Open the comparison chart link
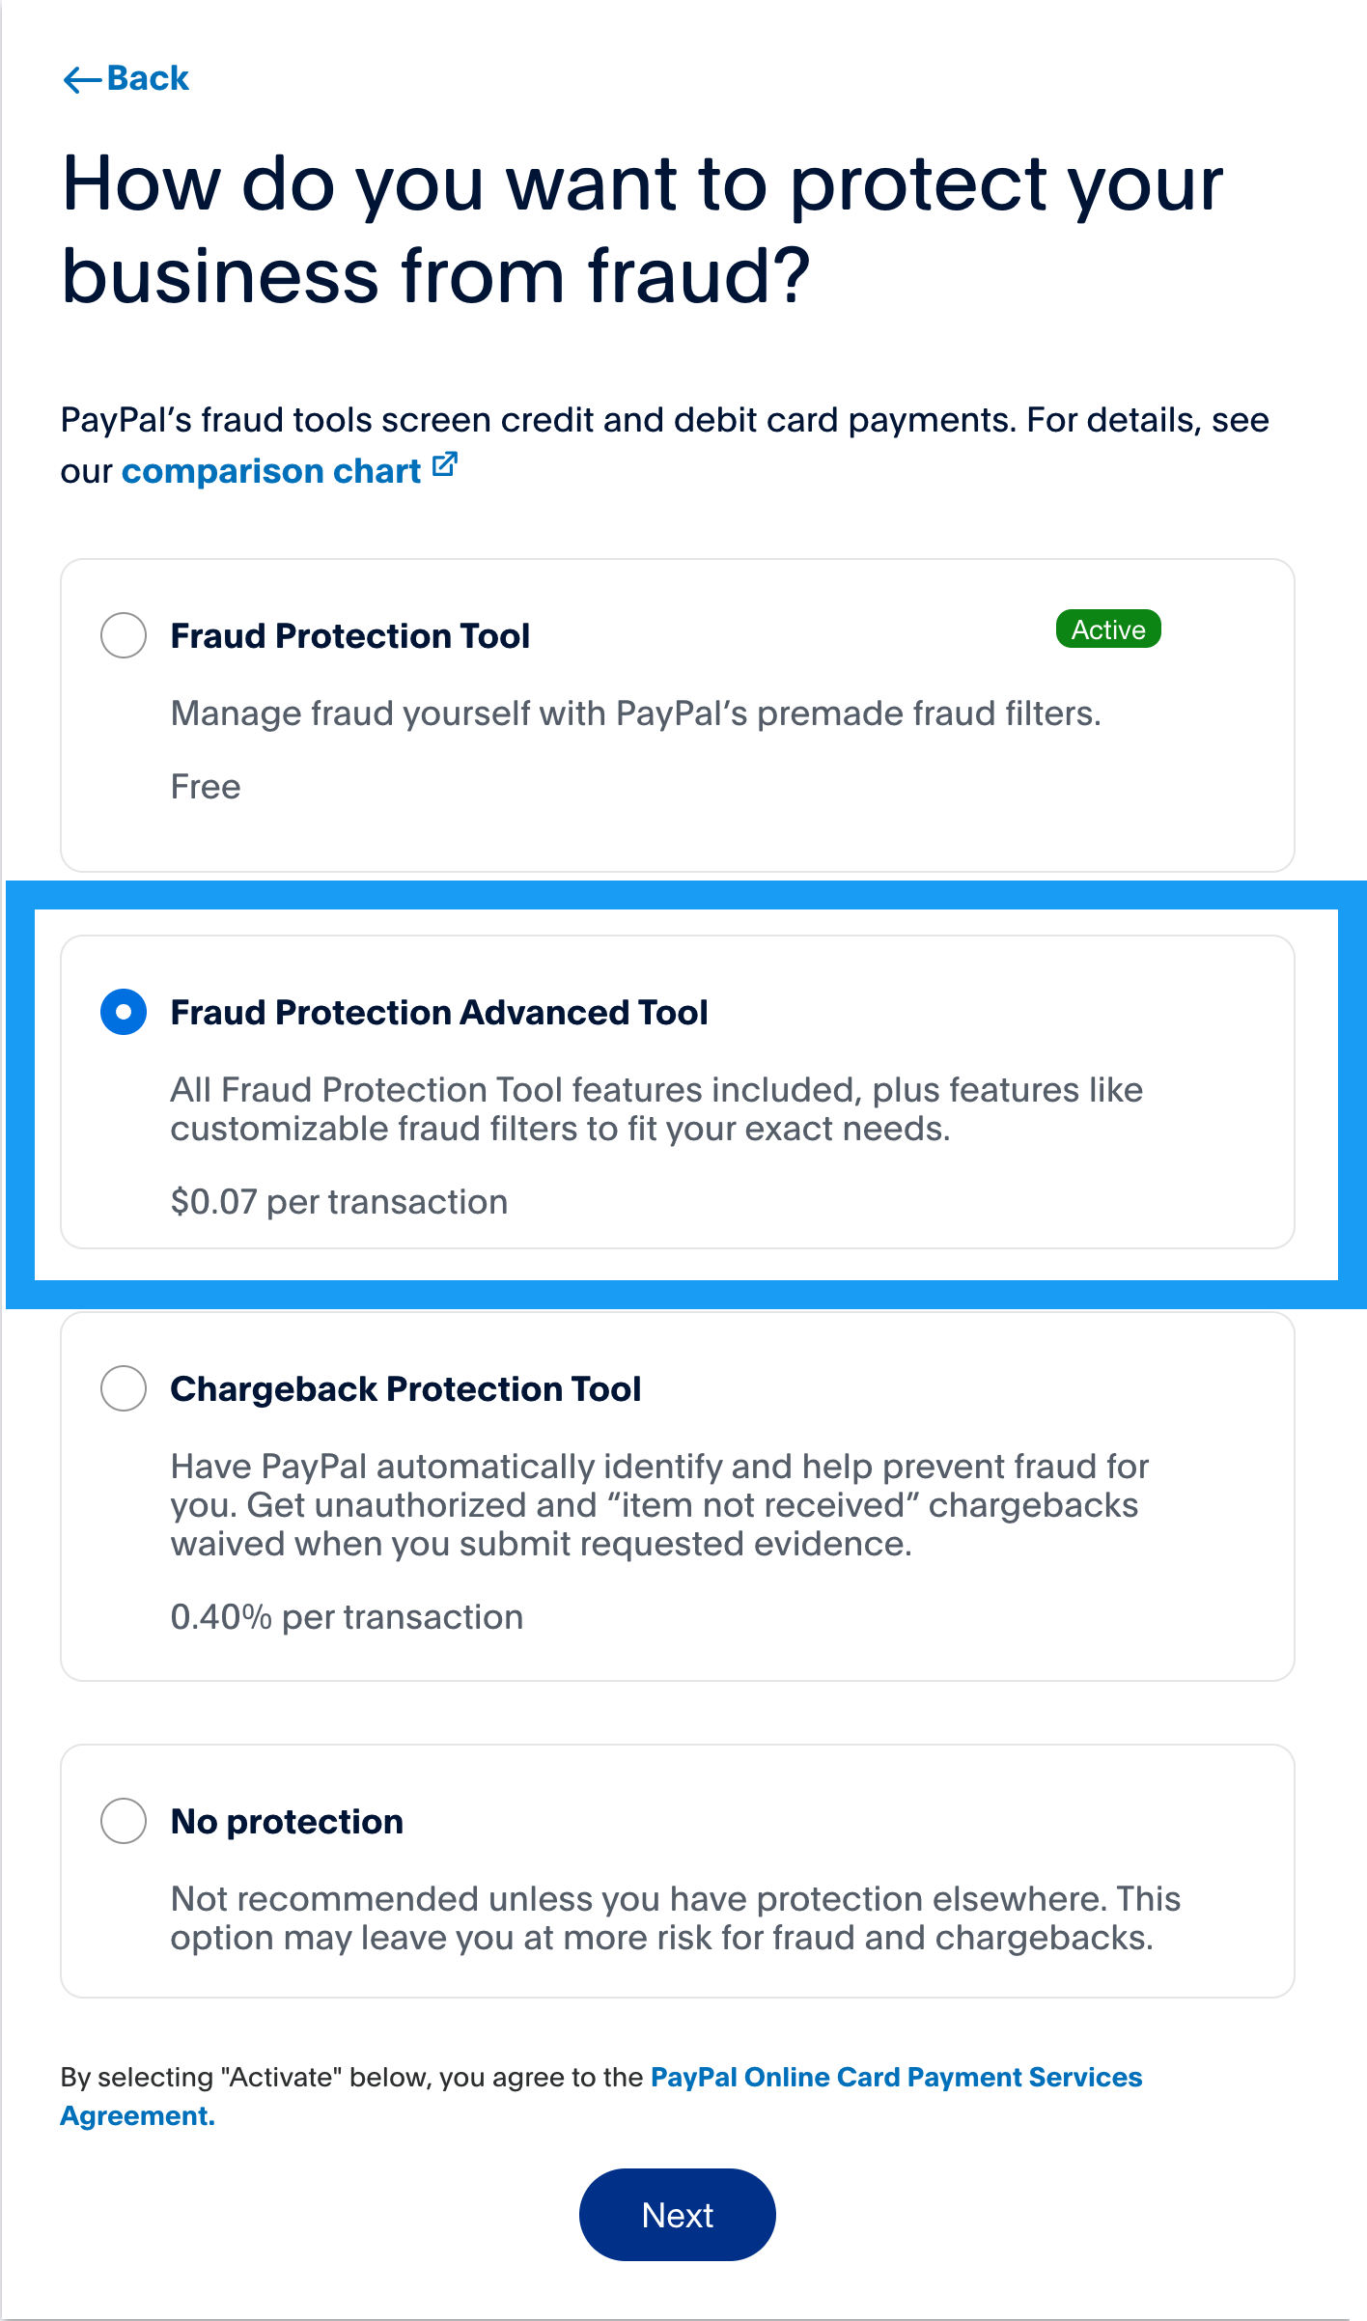Image resolution: width=1367 pixels, height=2321 pixels. pos(271,471)
